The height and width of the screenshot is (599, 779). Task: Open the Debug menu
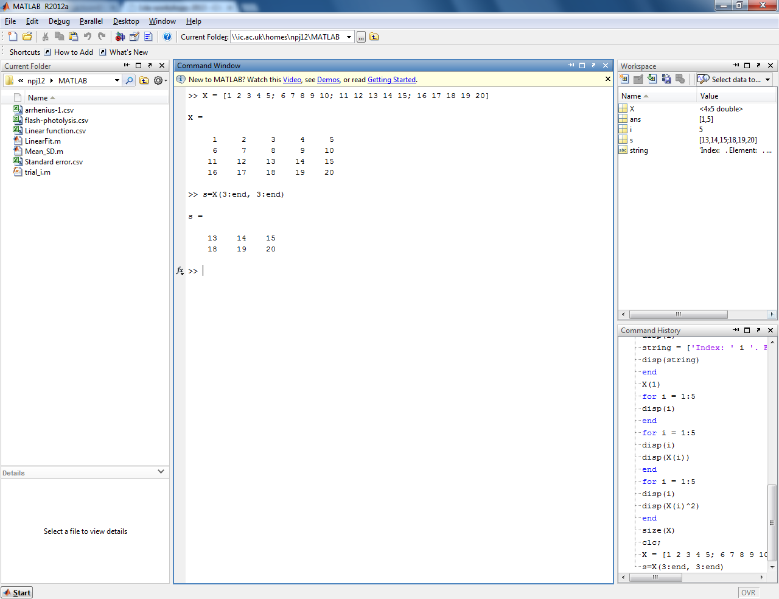pyautogui.click(x=59, y=21)
